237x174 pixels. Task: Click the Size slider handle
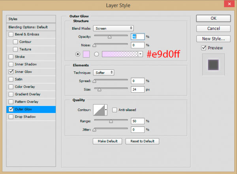(99, 90)
